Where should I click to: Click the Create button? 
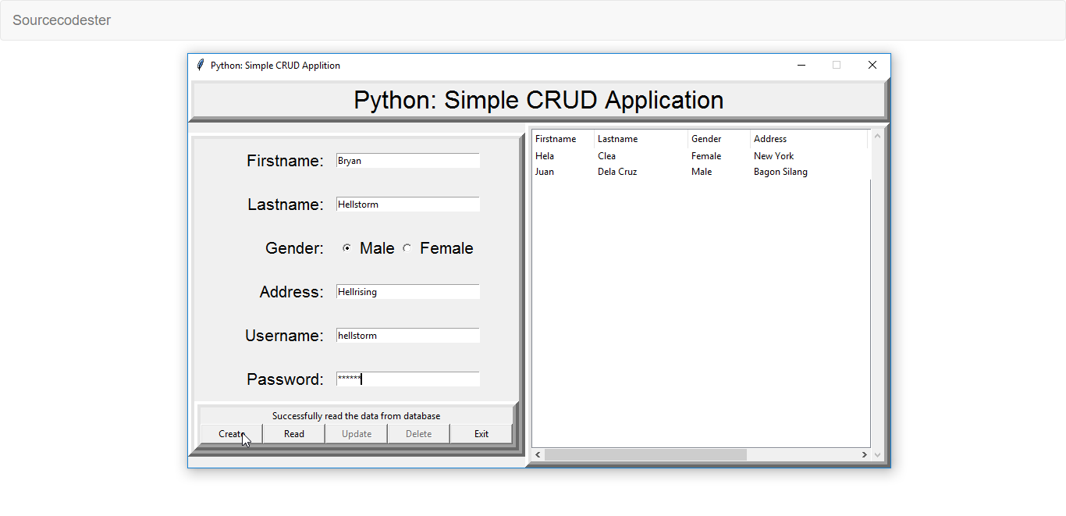pyautogui.click(x=231, y=433)
